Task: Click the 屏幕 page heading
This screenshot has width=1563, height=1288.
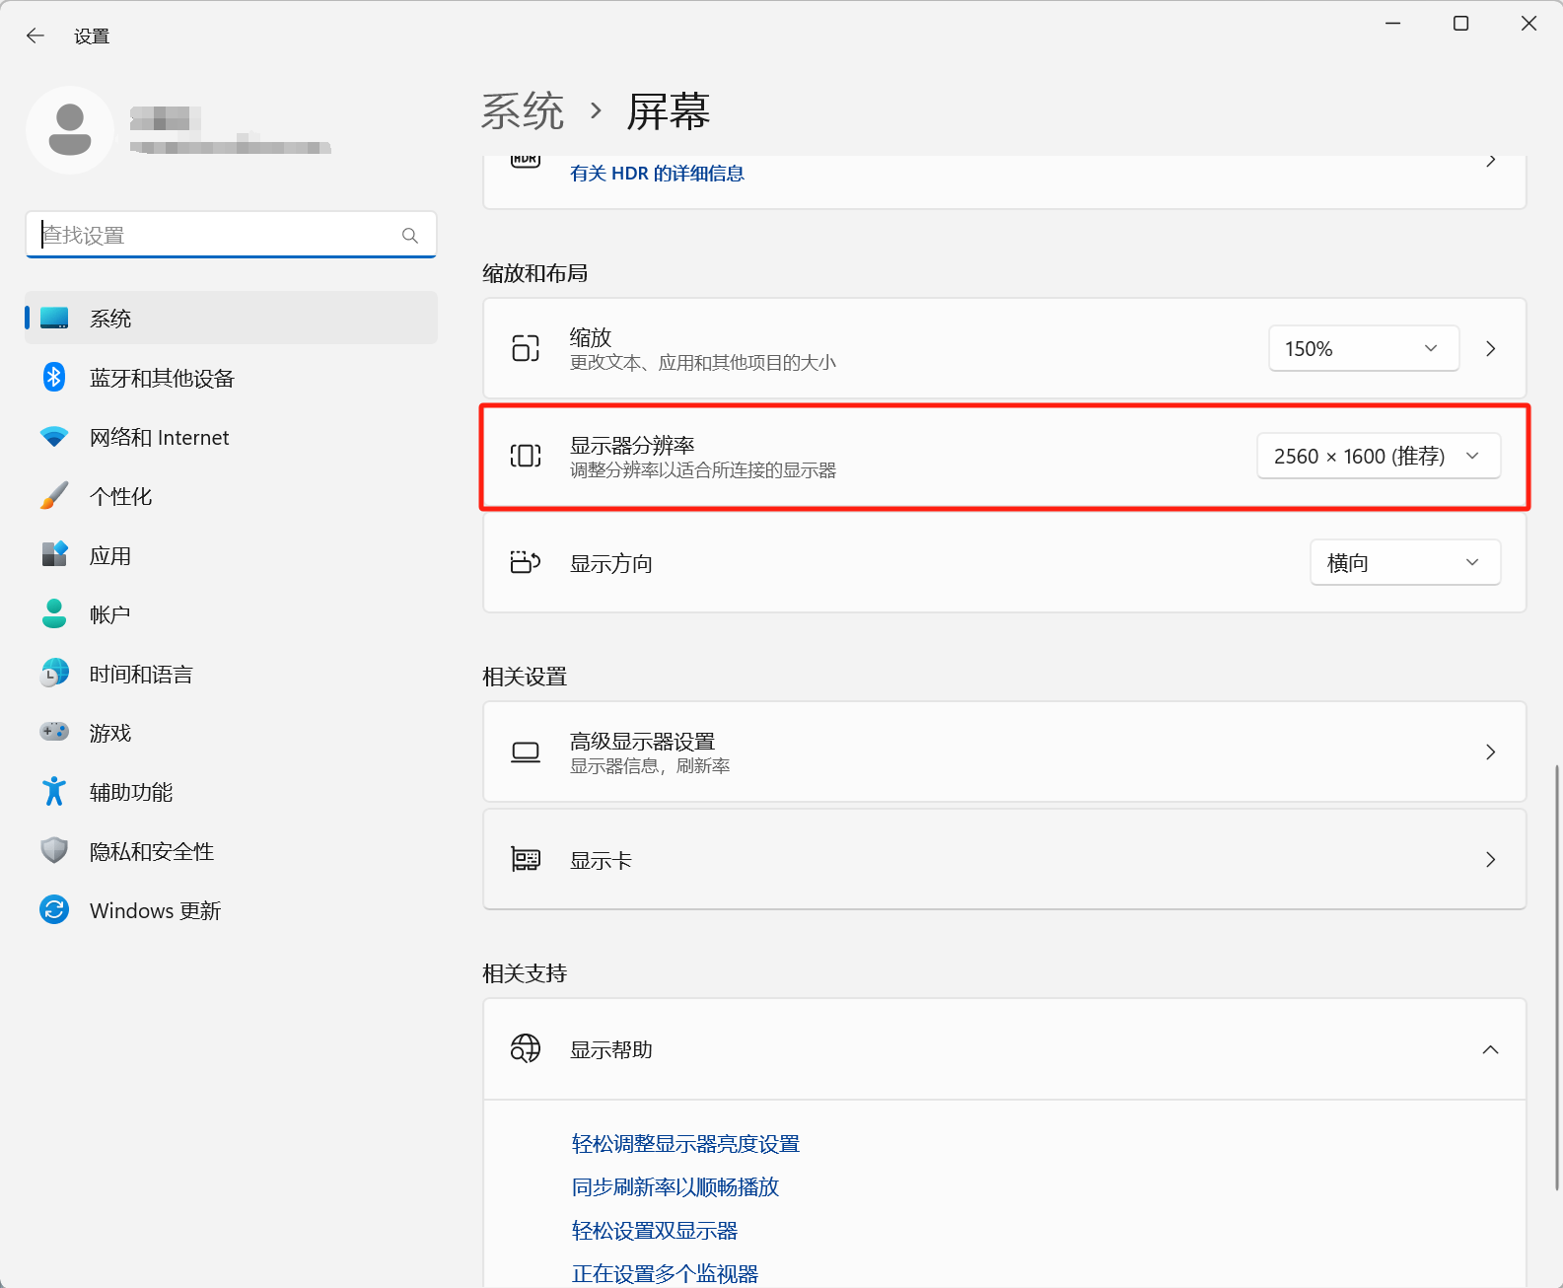Action: click(669, 110)
